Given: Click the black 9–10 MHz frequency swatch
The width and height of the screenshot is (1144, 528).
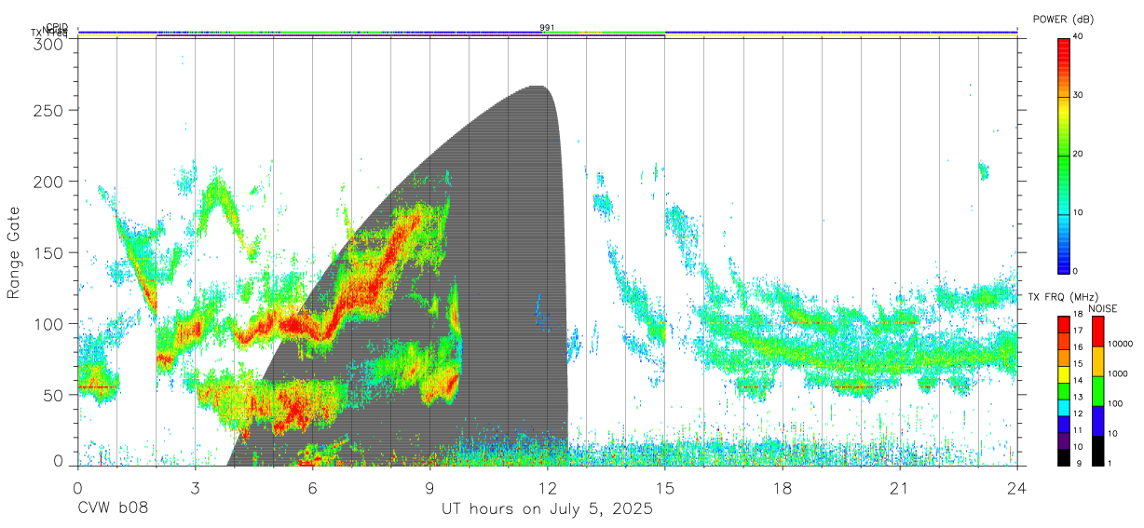Looking at the screenshot, I should tap(1063, 456).
